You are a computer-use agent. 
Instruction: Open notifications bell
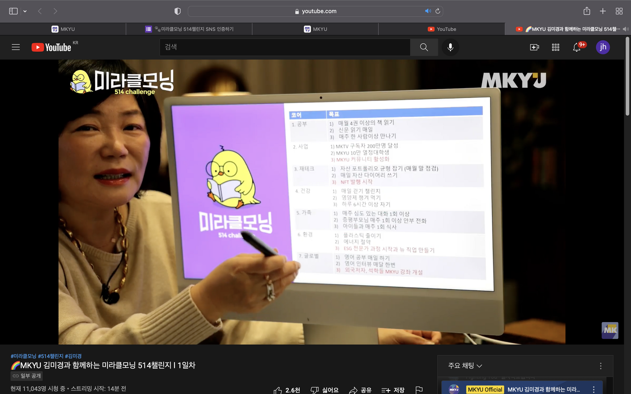click(577, 47)
